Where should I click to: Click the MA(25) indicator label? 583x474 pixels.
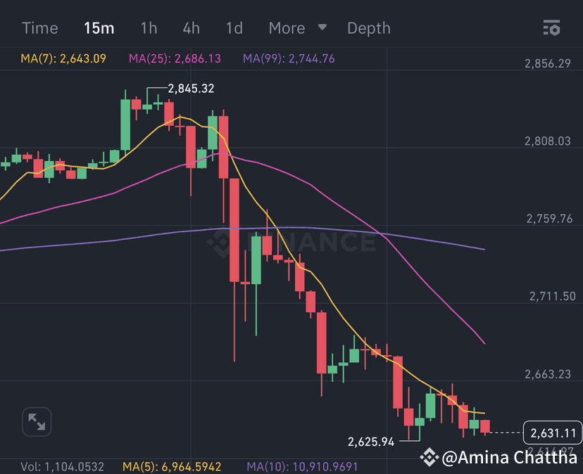pos(175,60)
